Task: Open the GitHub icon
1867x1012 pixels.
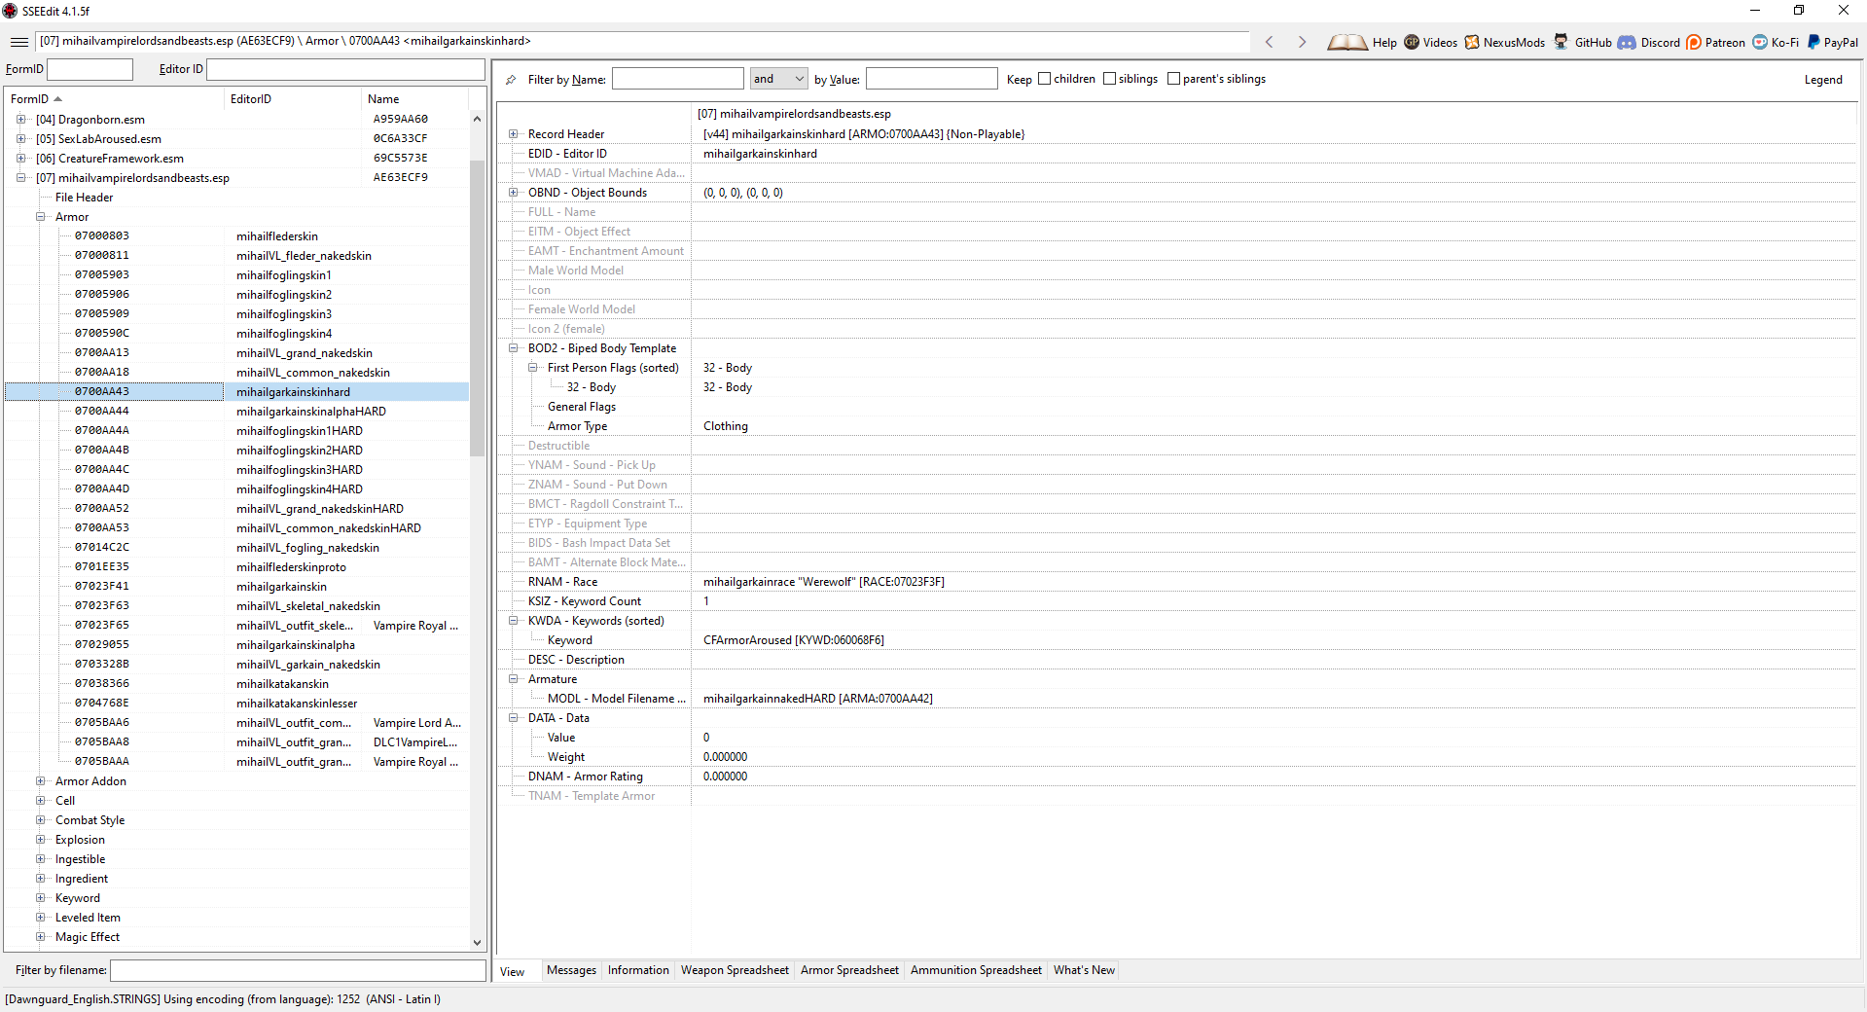Action: (x=1562, y=42)
